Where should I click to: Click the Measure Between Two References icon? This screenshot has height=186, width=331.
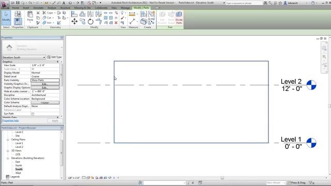pyautogui.click(x=132, y=21)
